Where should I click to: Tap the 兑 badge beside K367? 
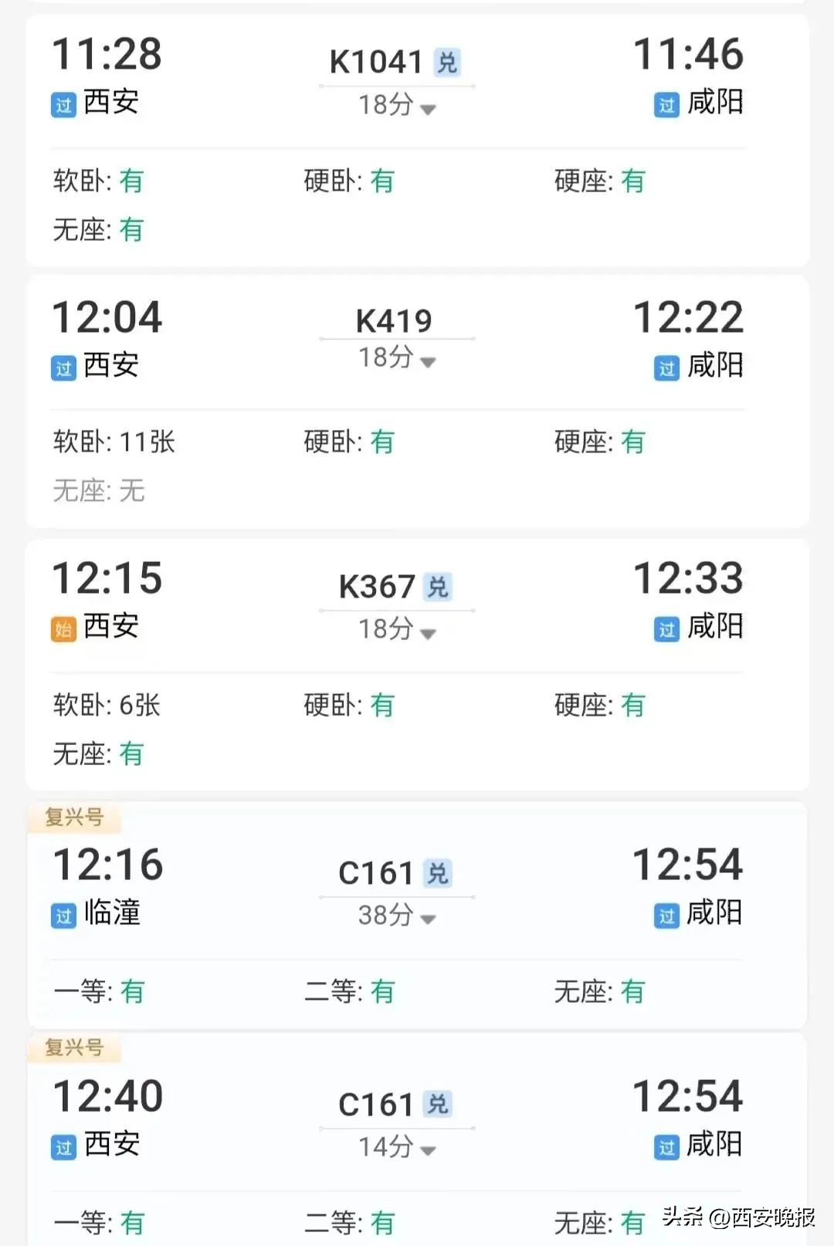(x=438, y=587)
